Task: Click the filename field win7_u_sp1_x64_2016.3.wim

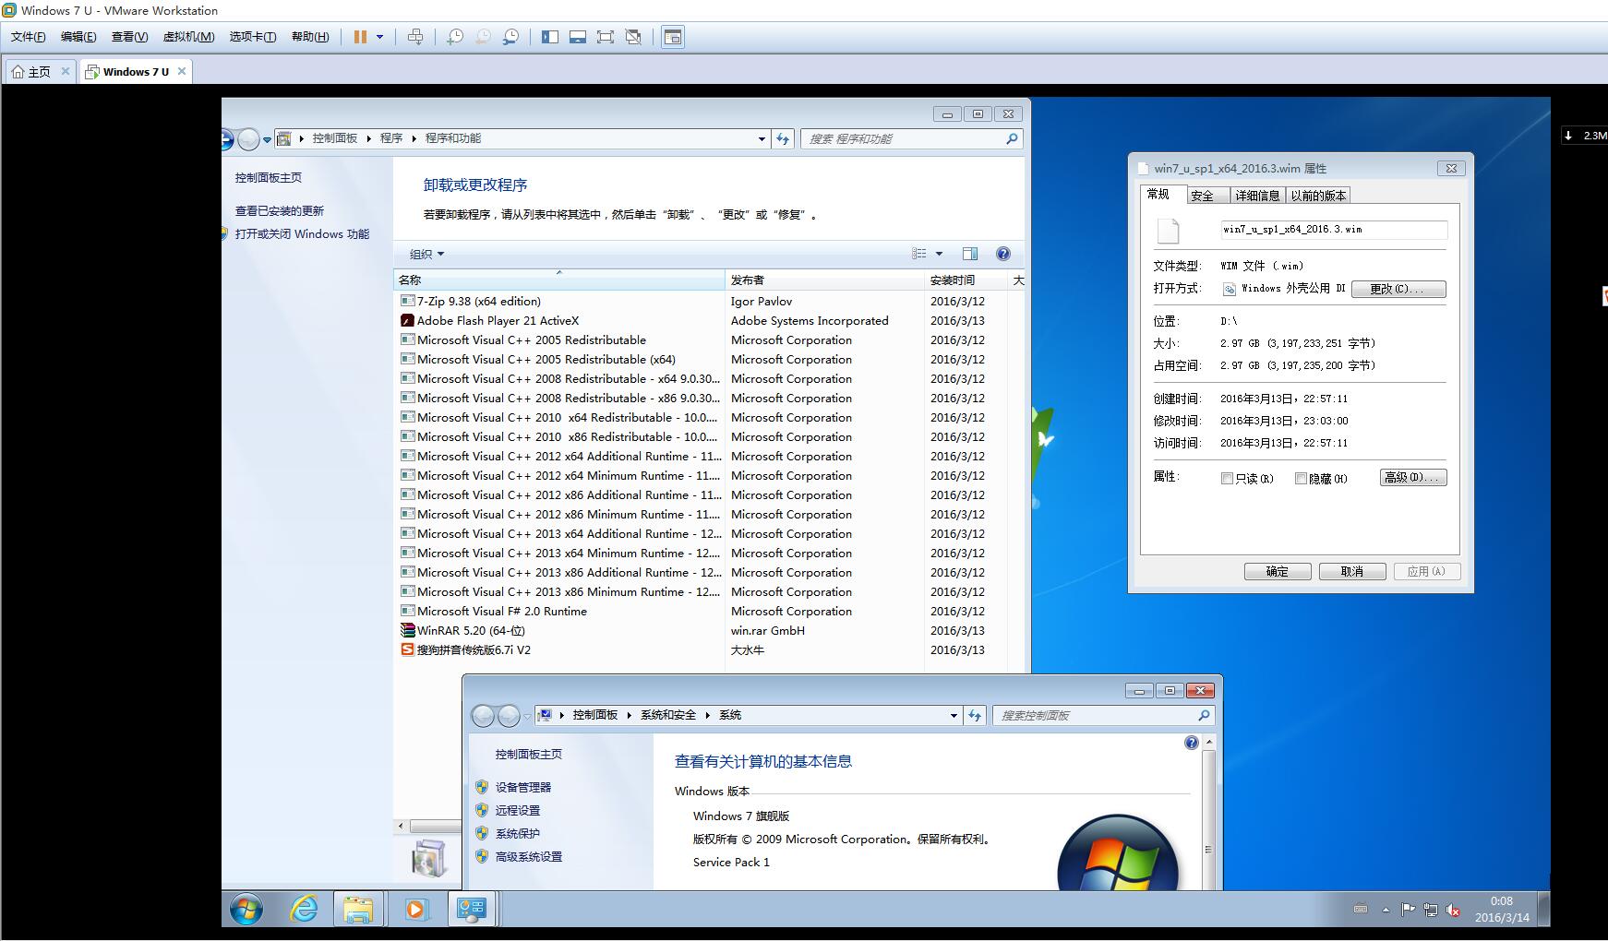Action: [x=1334, y=230]
